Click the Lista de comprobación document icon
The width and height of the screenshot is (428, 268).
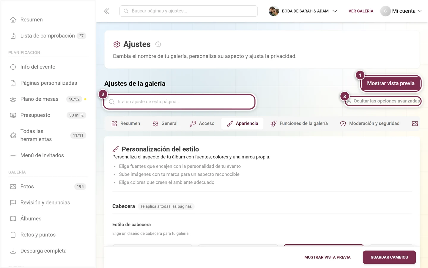coord(13,36)
